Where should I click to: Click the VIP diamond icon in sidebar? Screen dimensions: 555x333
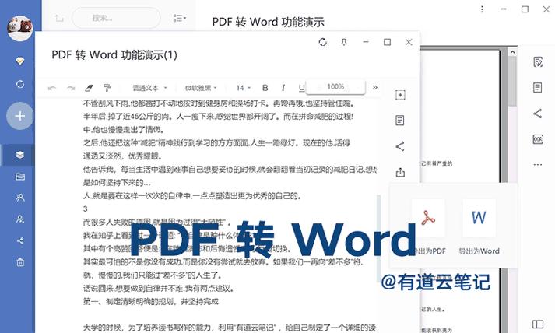click(20, 61)
